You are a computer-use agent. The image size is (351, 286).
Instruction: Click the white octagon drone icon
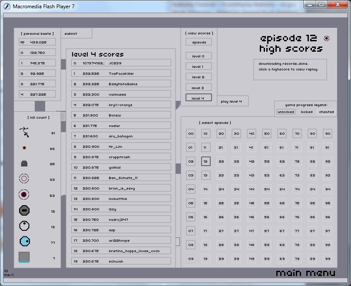(x=24, y=226)
